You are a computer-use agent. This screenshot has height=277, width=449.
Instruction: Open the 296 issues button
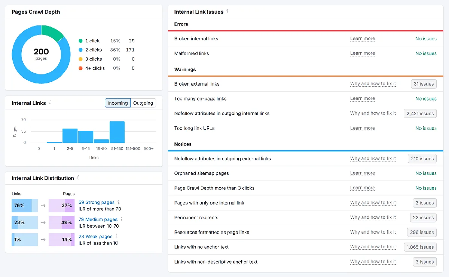click(422, 232)
